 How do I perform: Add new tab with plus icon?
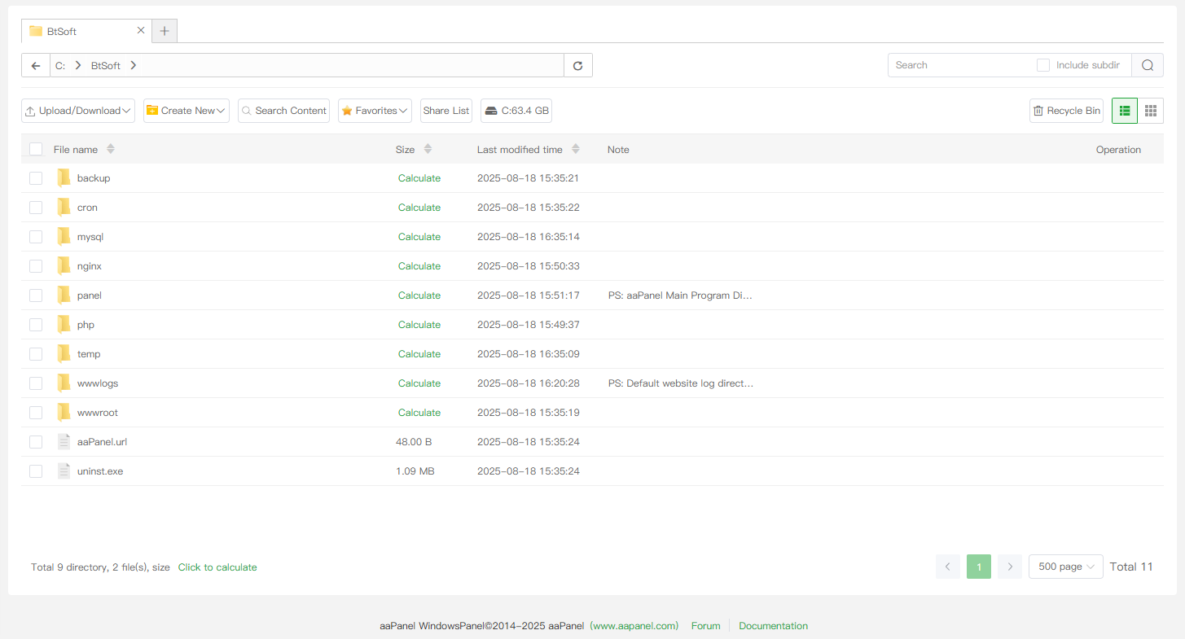point(165,31)
